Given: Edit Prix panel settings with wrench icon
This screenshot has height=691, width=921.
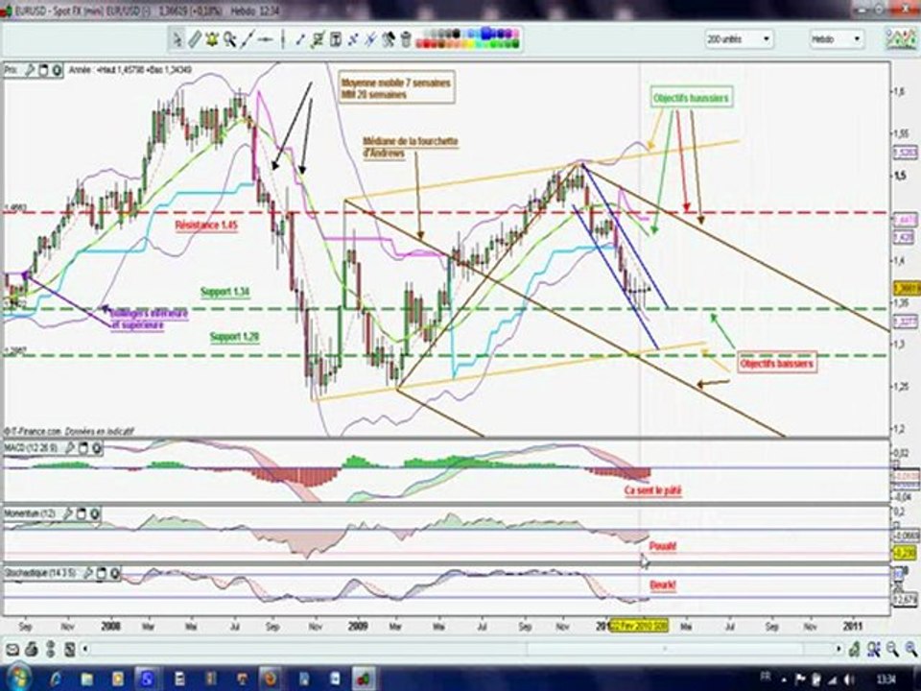Looking at the screenshot, I should click(30, 70).
